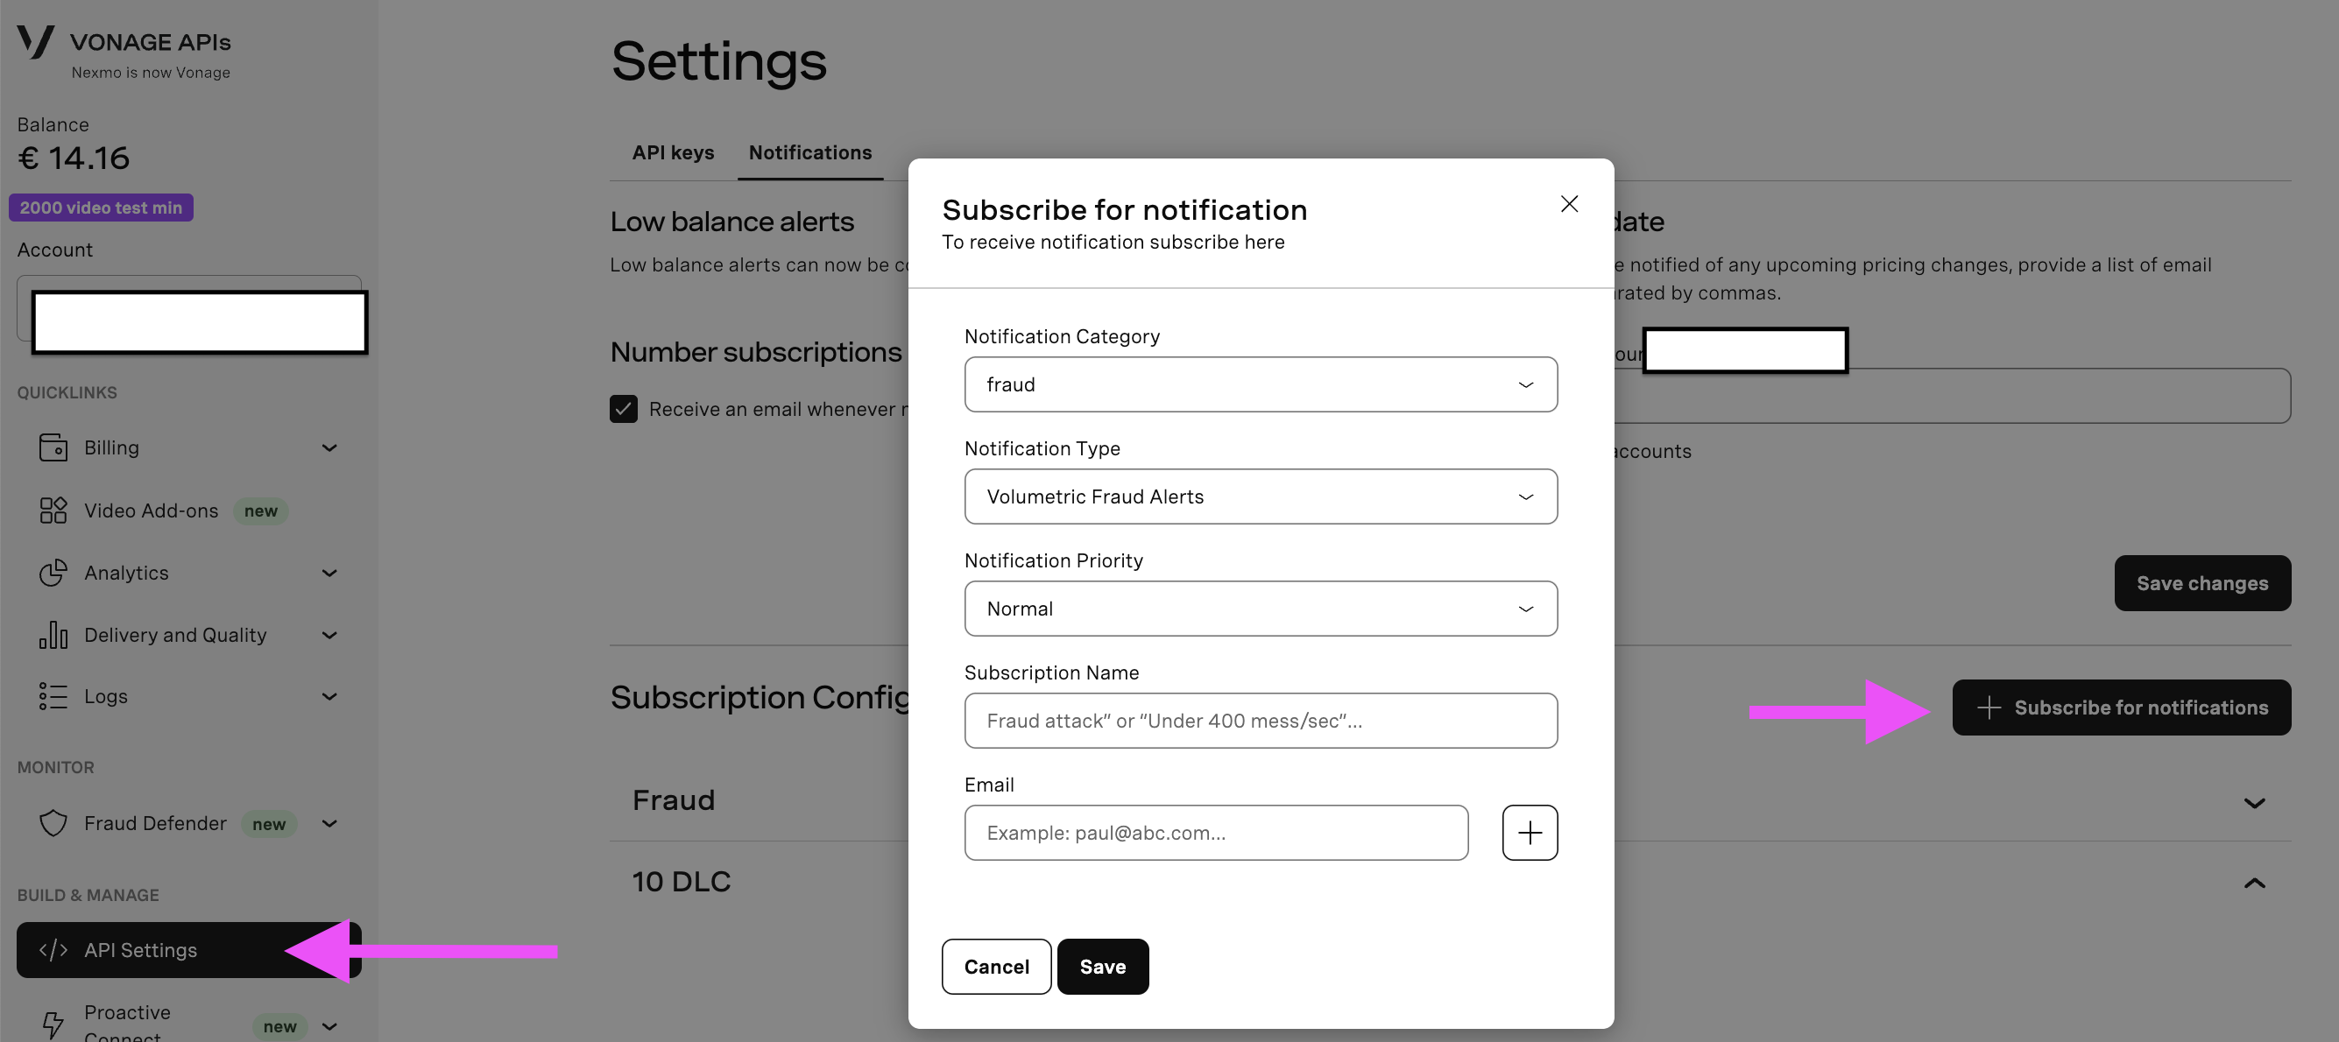
Task: Open the Notification Type dropdown
Action: tap(1261, 496)
